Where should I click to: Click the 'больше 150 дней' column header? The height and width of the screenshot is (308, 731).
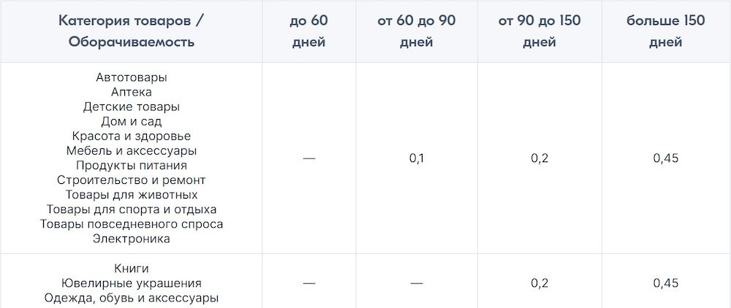(666, 31)
